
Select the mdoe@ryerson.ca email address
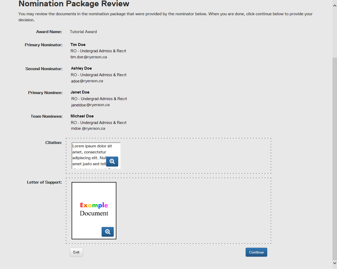point(88,128)
